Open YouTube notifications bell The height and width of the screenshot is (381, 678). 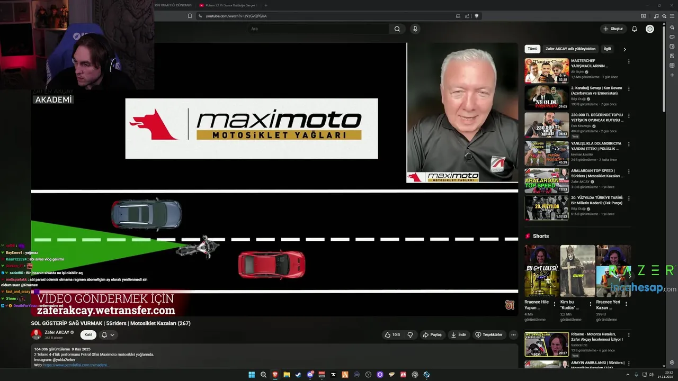click(634, 29)
